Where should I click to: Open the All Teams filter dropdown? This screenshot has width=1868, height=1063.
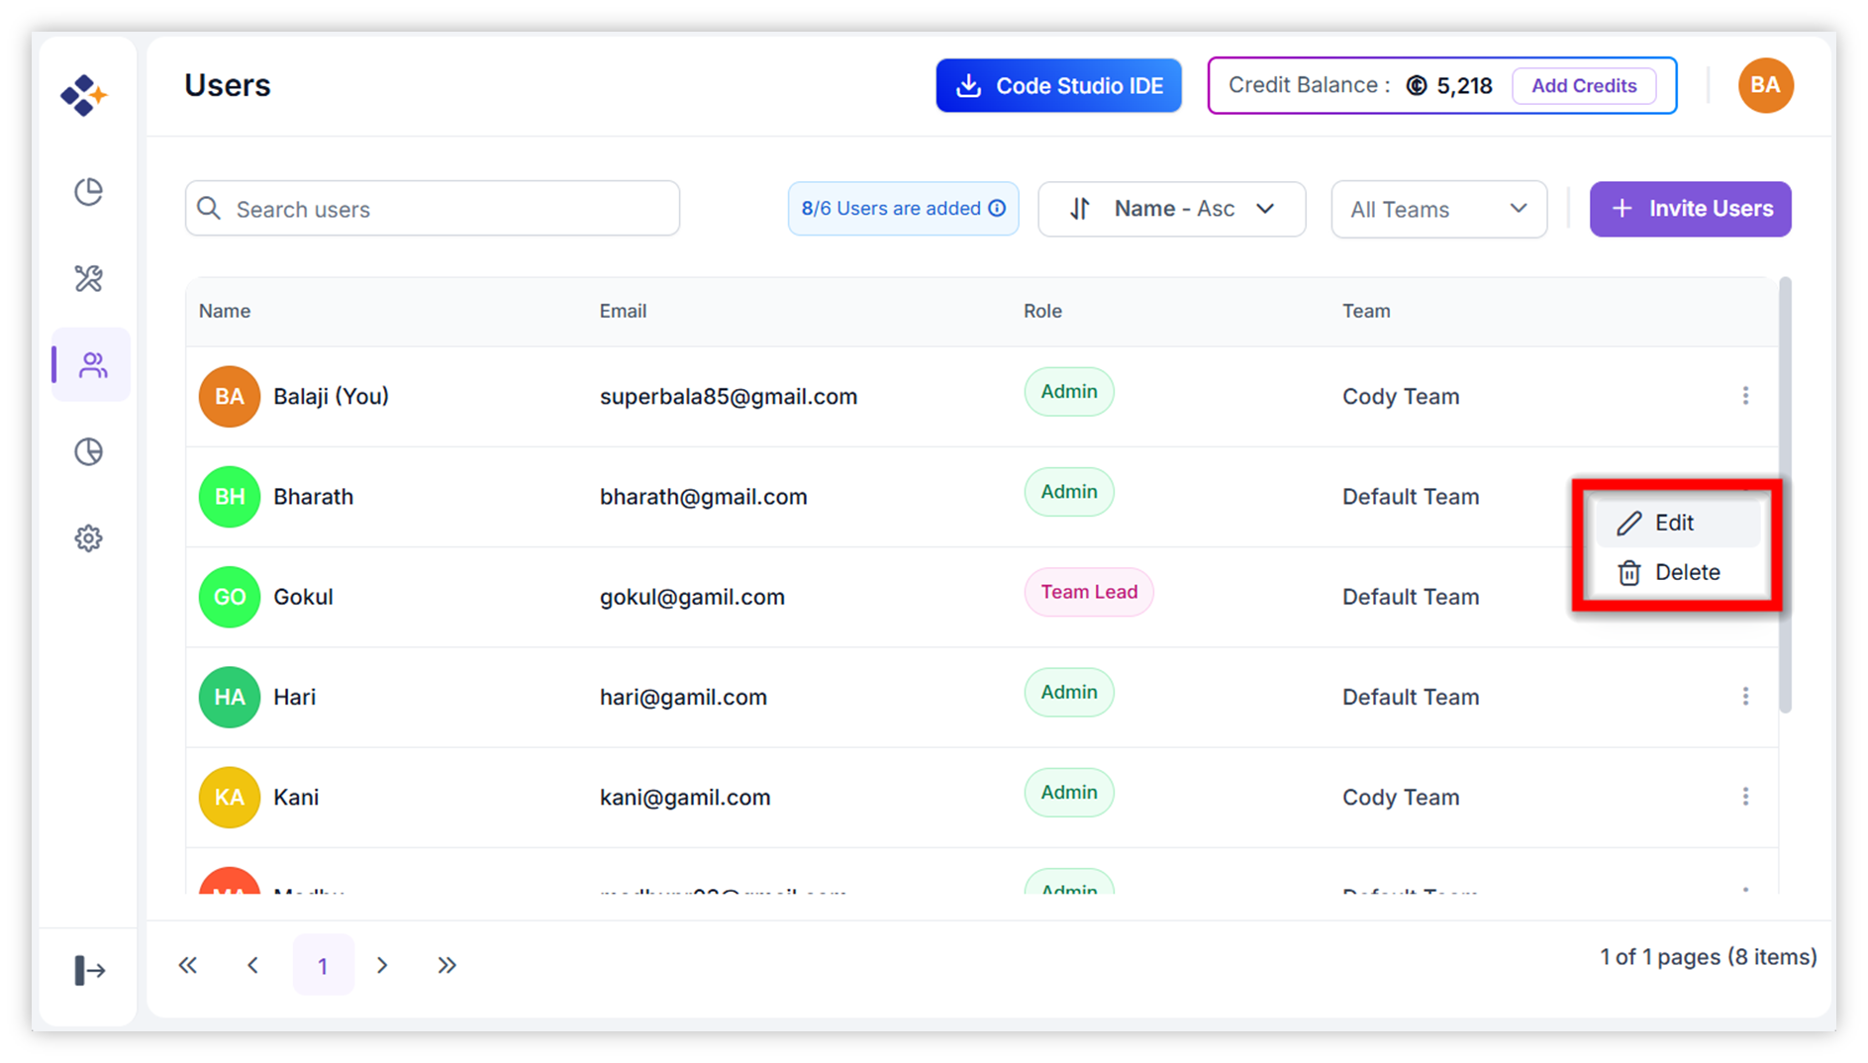[x=1438, y=209]
